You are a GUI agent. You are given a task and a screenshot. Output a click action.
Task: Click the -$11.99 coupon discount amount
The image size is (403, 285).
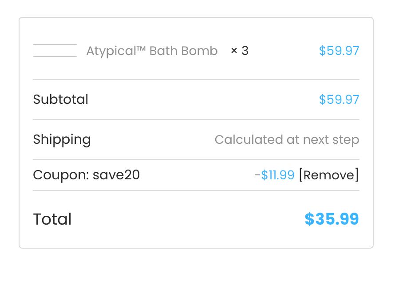pos(274,175)
